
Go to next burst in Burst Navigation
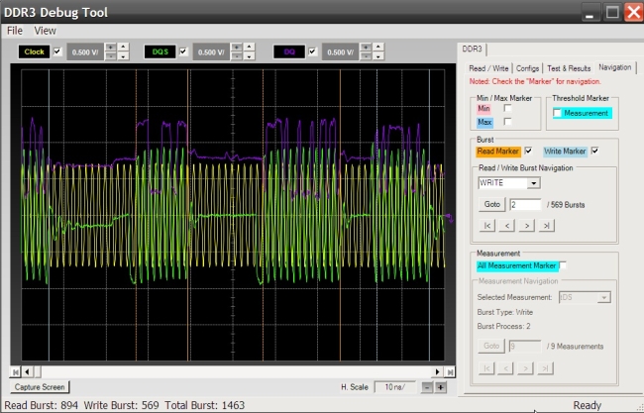click(x=526, y=226)
